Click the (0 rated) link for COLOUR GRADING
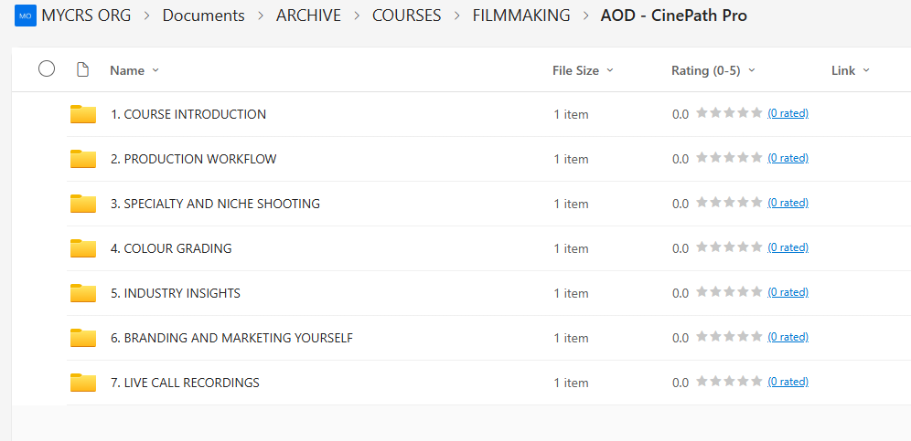 [788, 247]
